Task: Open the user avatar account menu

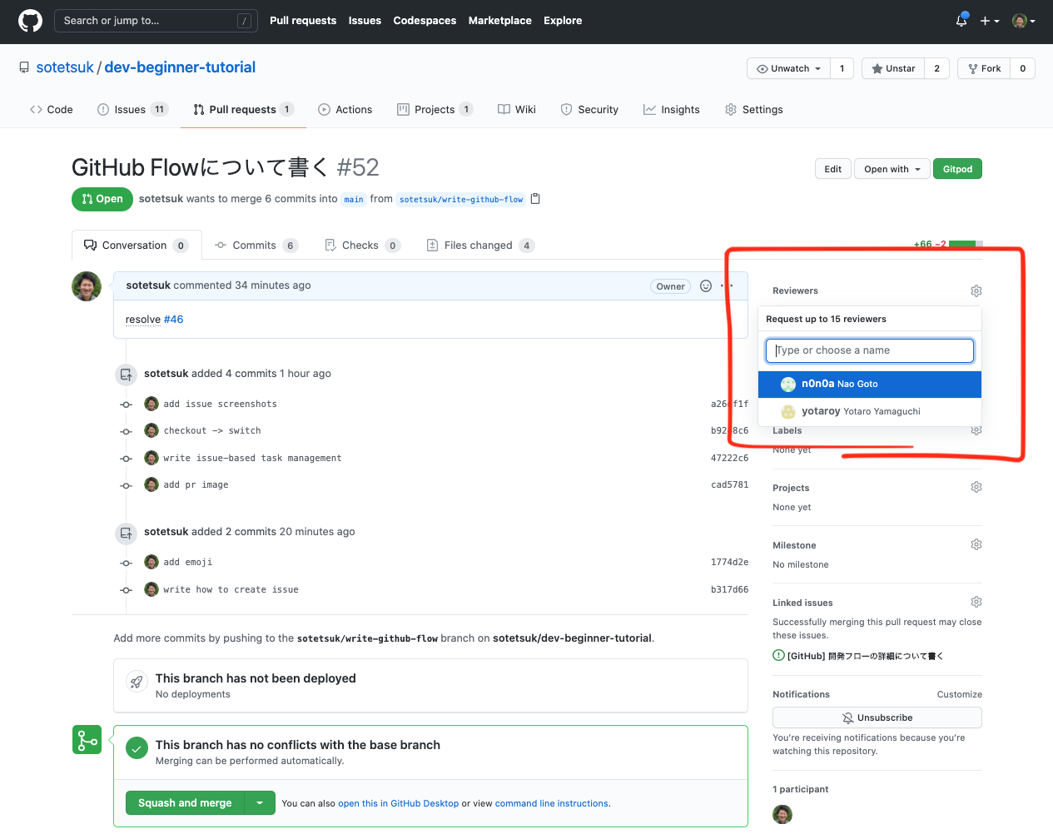Action: pos(1024,21)
